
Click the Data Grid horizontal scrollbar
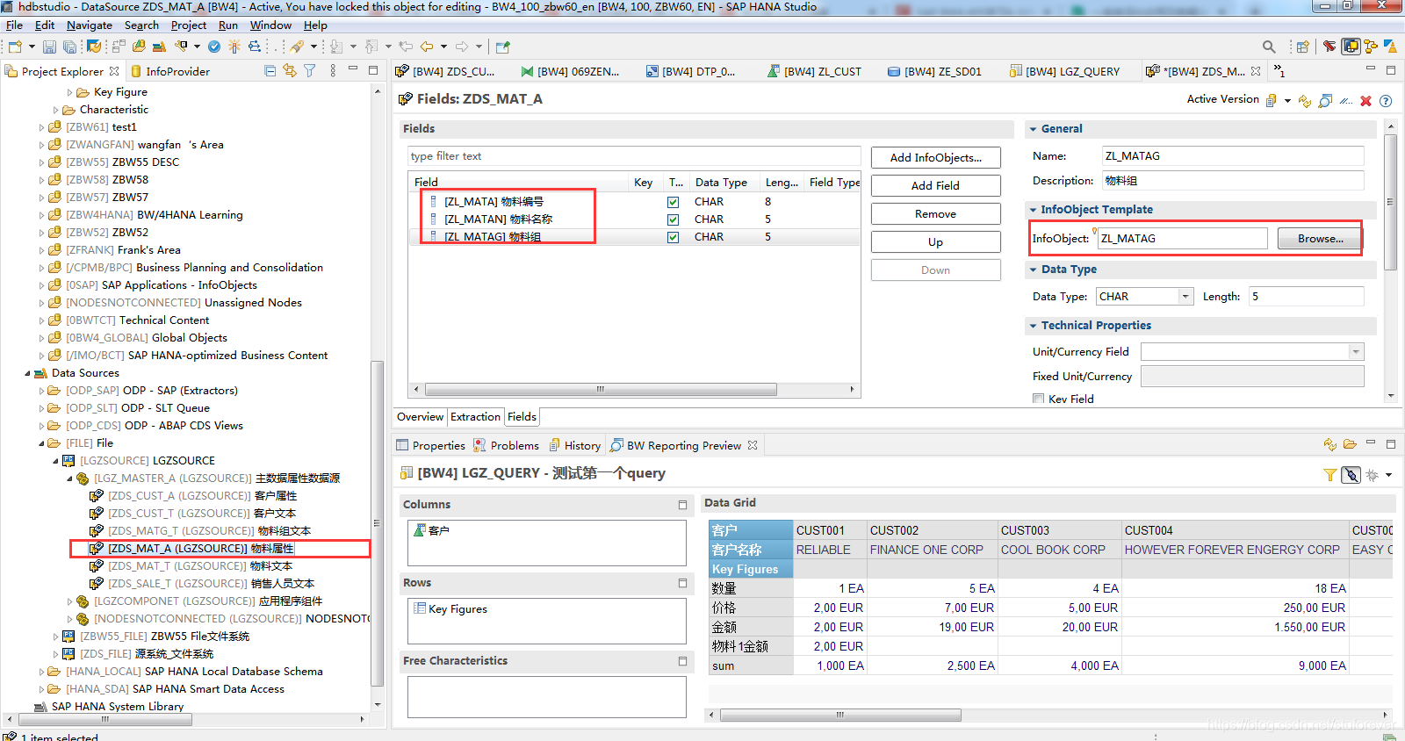(x=840, y=715)
